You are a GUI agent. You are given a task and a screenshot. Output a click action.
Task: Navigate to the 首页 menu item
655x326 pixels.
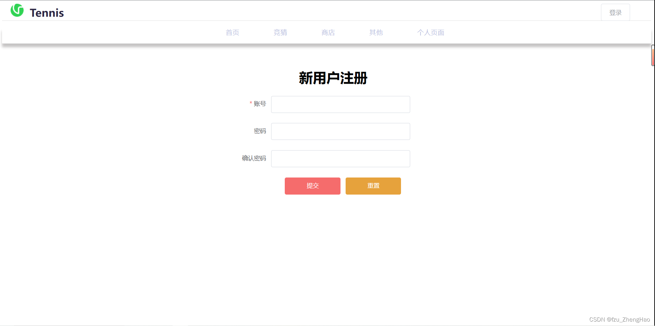point(232,32)
